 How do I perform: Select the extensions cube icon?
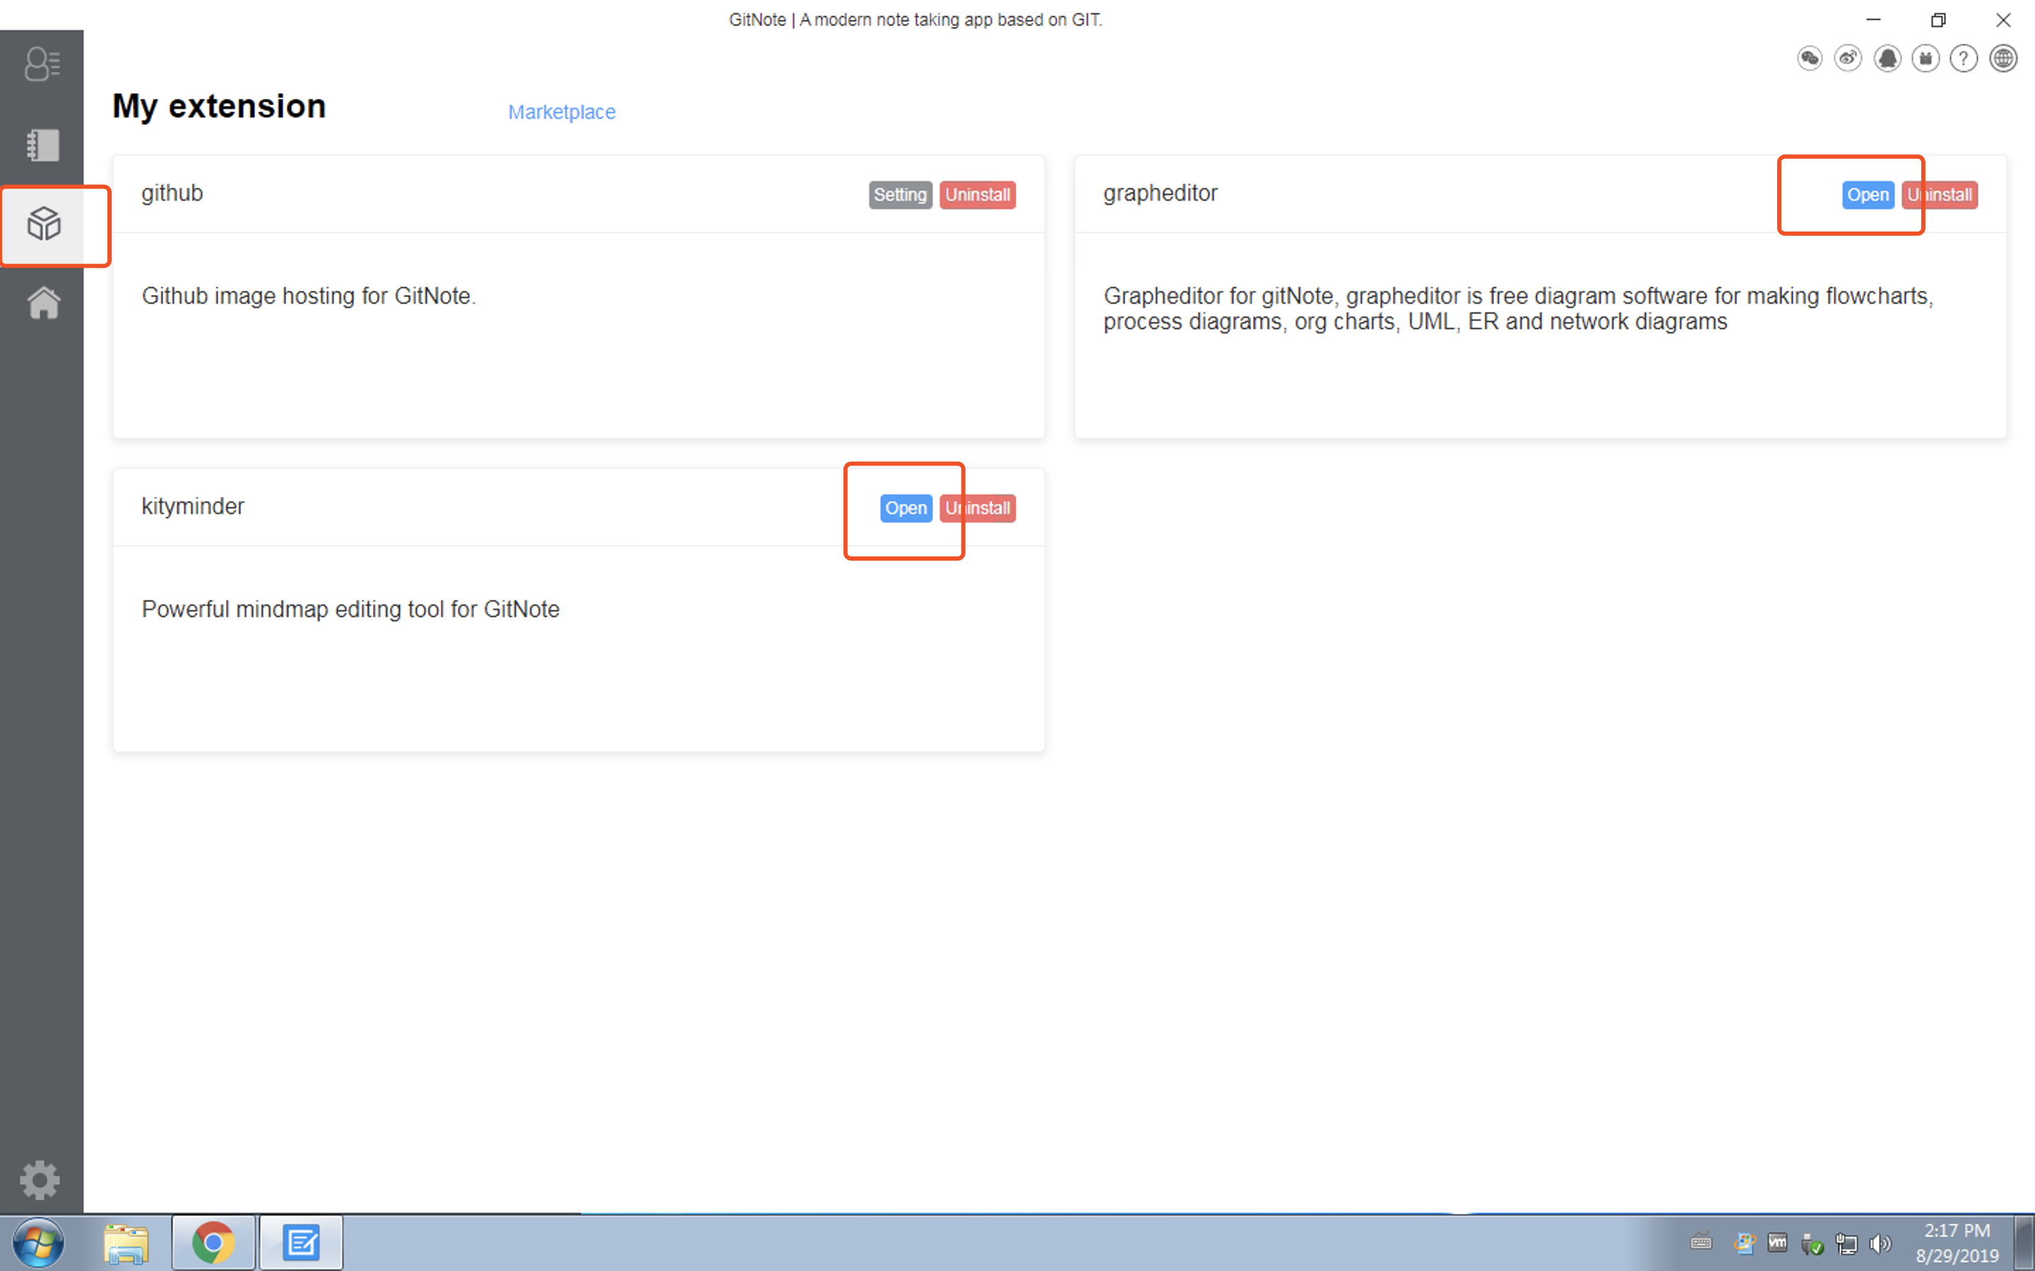(x=44, y=225)
